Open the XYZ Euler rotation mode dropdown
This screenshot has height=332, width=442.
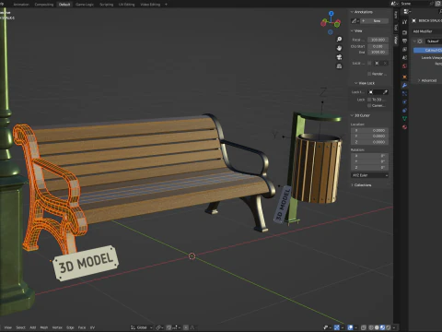coord(369,175)
